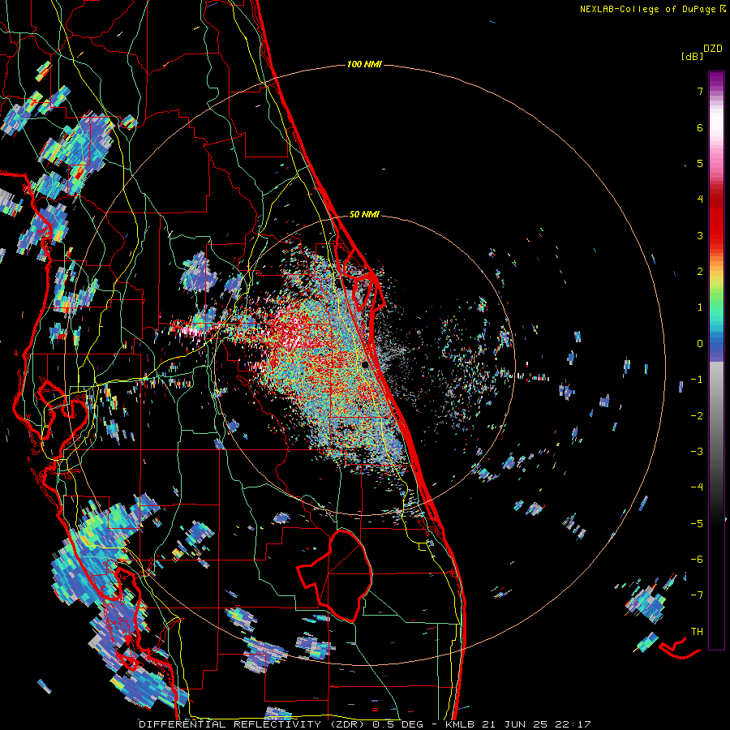Click the -2 tick on the color scale
Viewport: 730px width, 730px height.
[697, 415]
